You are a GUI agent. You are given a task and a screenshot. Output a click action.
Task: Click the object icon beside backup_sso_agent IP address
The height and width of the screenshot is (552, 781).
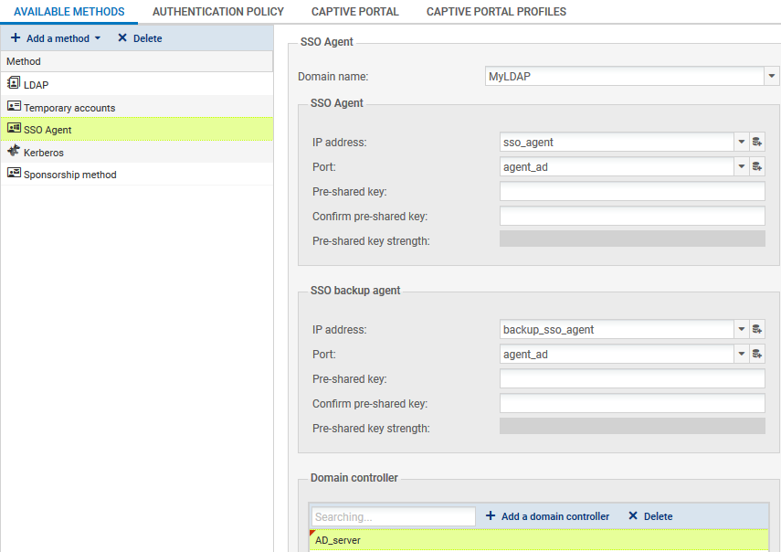pyautogui.click(x=757, y=329)
